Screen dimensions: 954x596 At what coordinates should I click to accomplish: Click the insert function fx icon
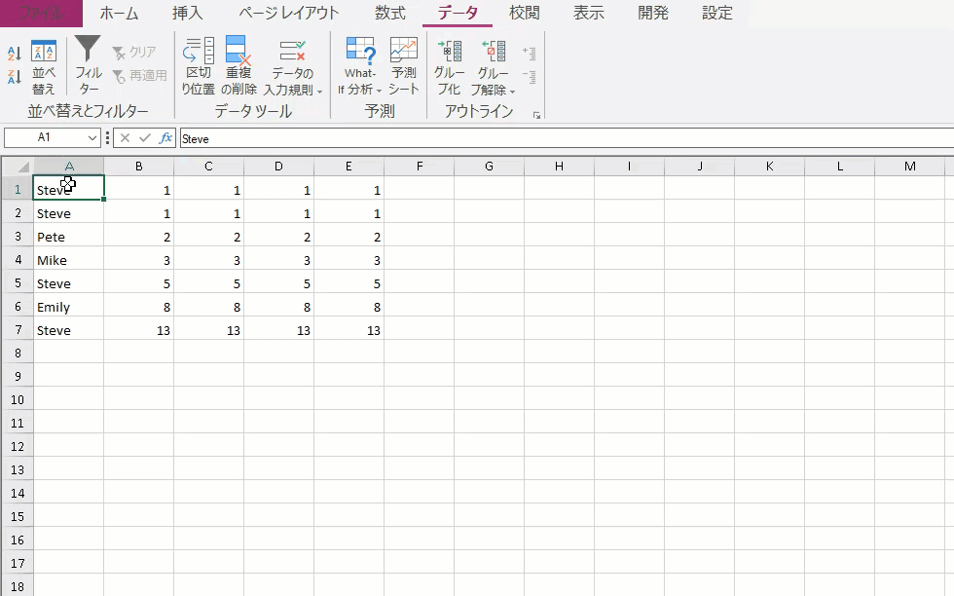pyautogui.click(x=166, y=138)
